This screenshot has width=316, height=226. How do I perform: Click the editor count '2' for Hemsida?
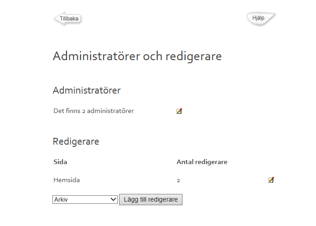click(x=178, y=180)
